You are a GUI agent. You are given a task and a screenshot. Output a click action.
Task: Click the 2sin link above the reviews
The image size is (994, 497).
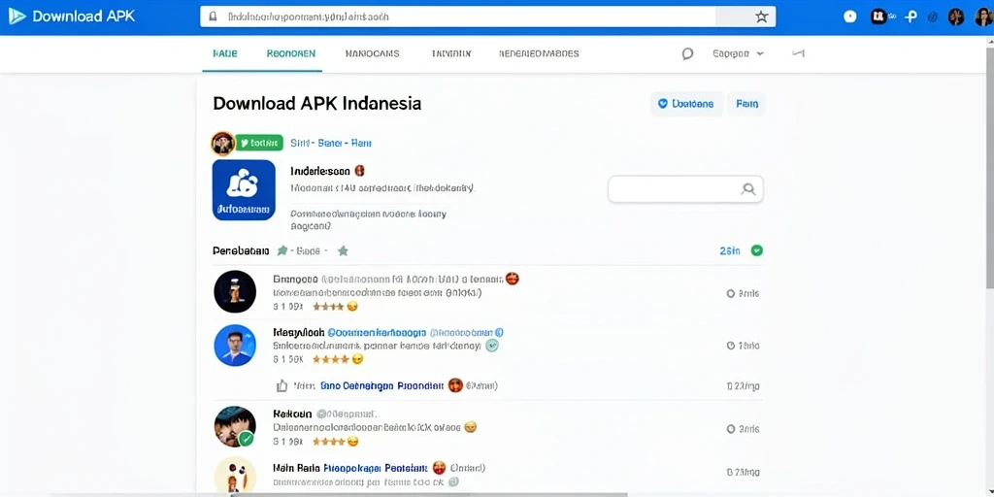pos(730,251)
